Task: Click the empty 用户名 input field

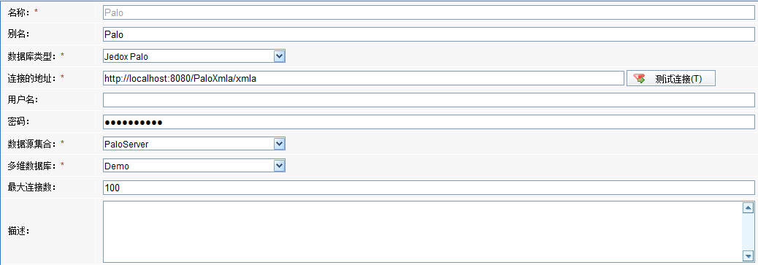Action: click(x=429, y=100)
